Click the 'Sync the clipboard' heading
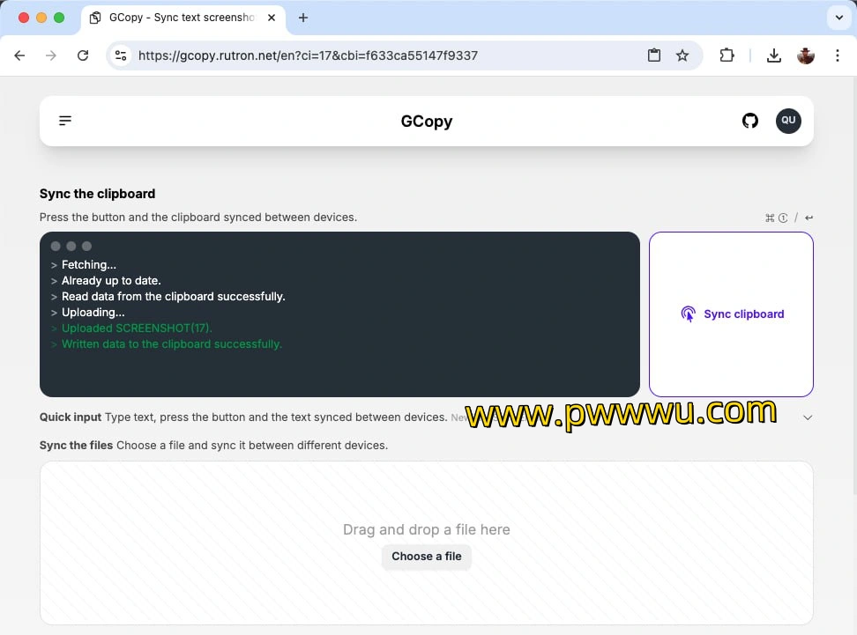This screenshot has width=857, height=635. coord(97,194)
